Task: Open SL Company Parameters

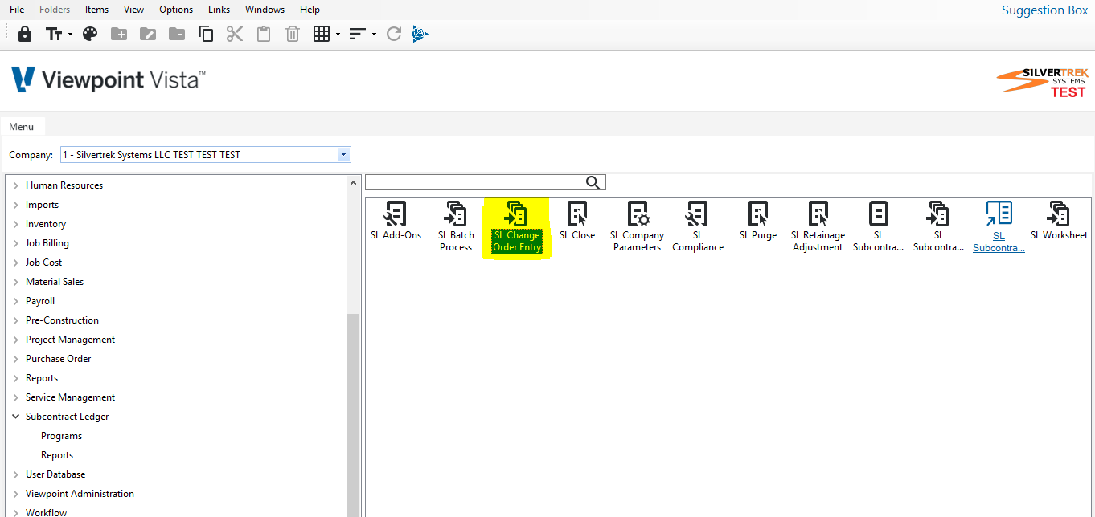Action: pyautogui.click(x=638, y=226)
